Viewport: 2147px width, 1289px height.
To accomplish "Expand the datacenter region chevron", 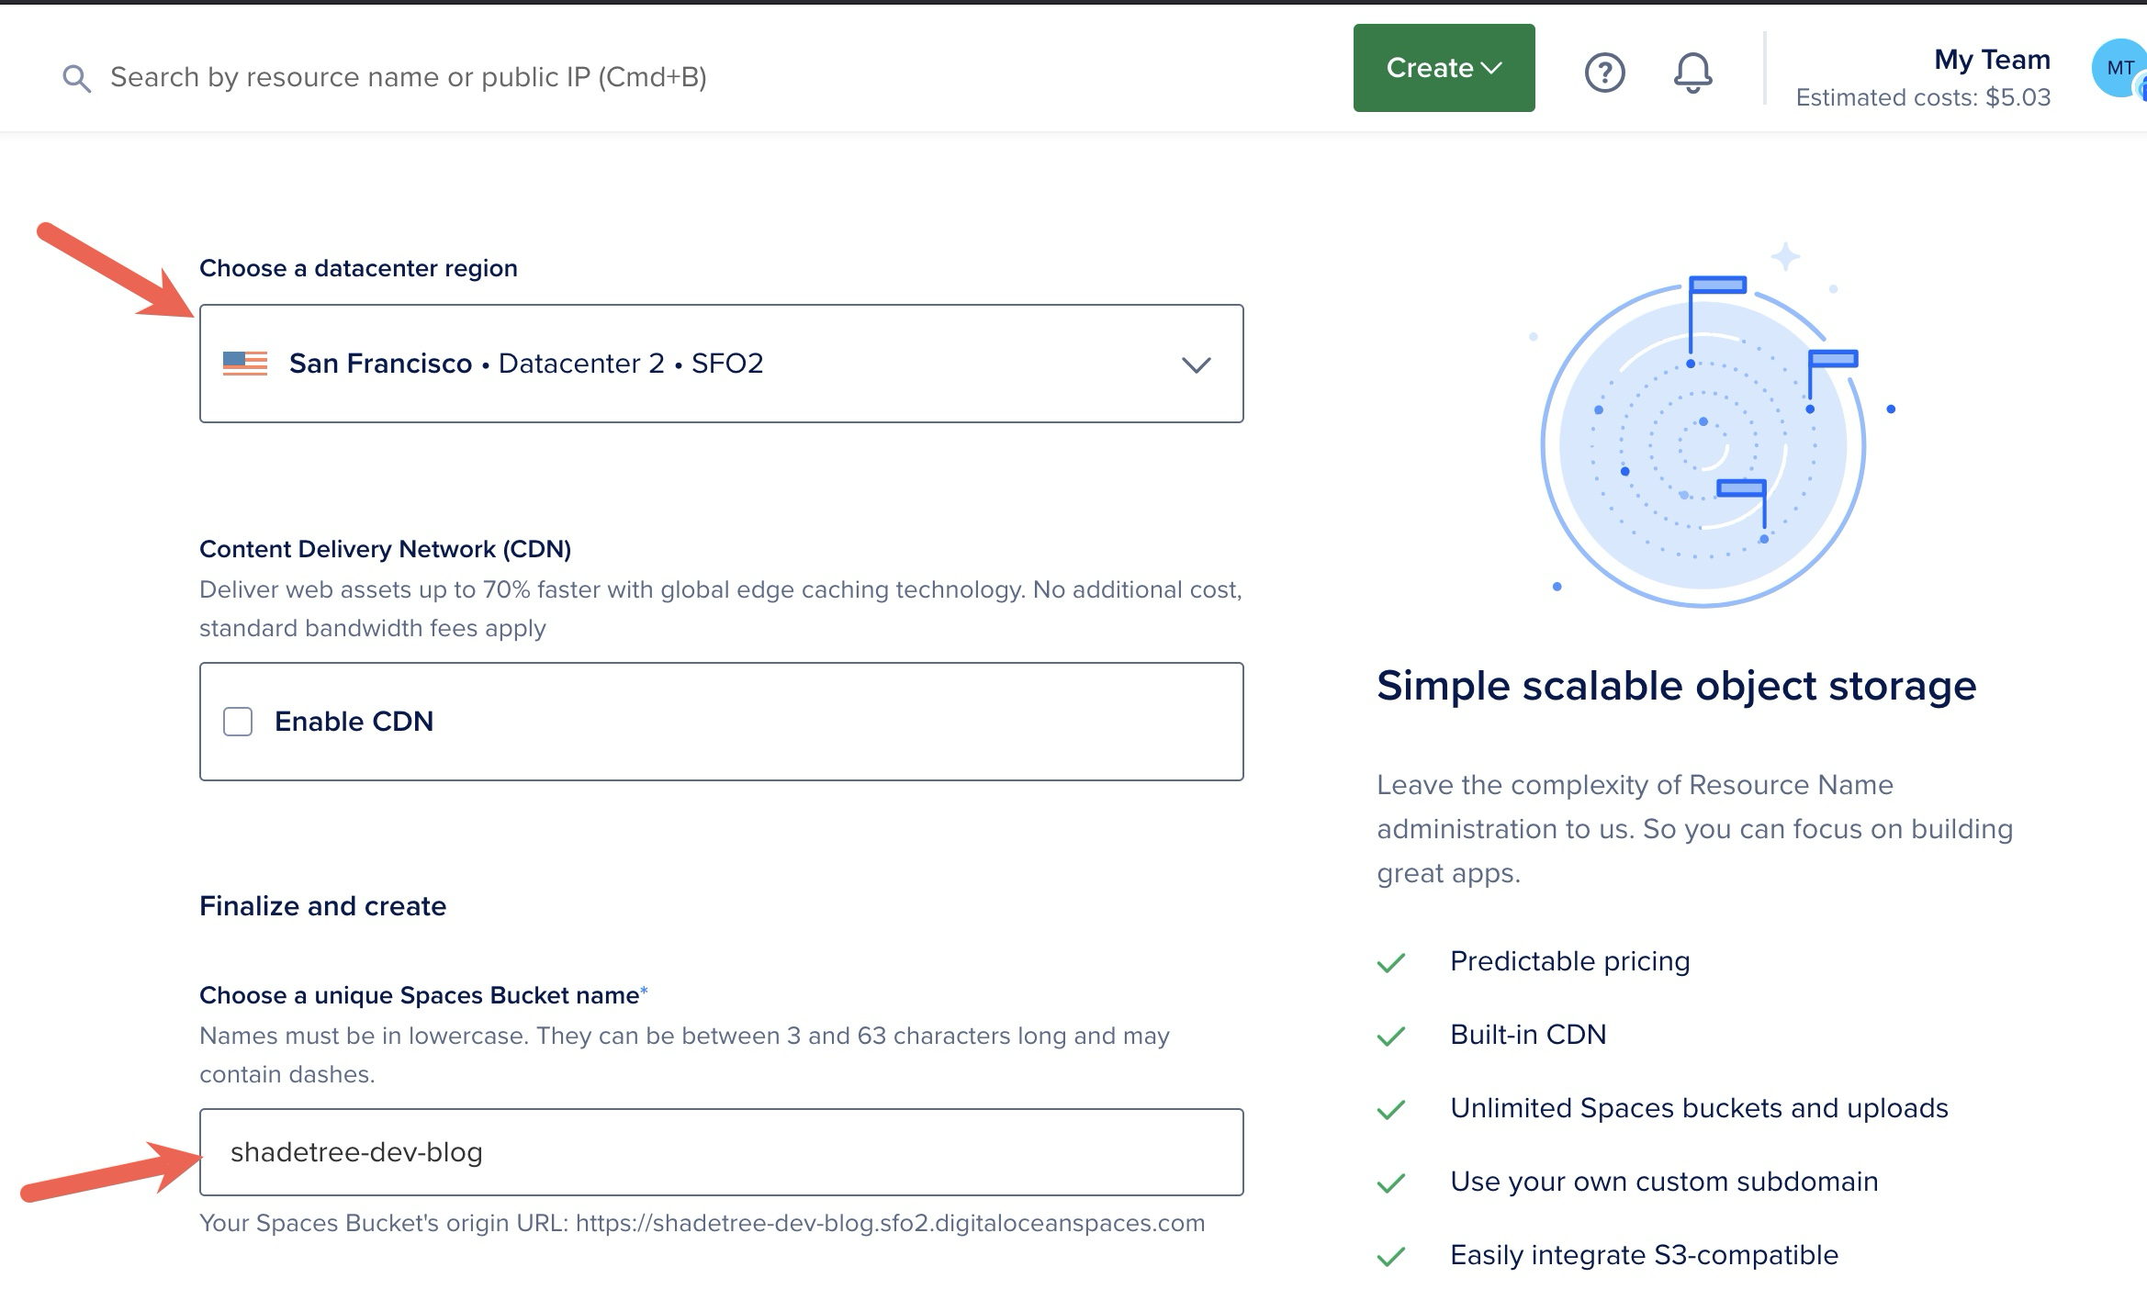I will (x=1196, y=364).
